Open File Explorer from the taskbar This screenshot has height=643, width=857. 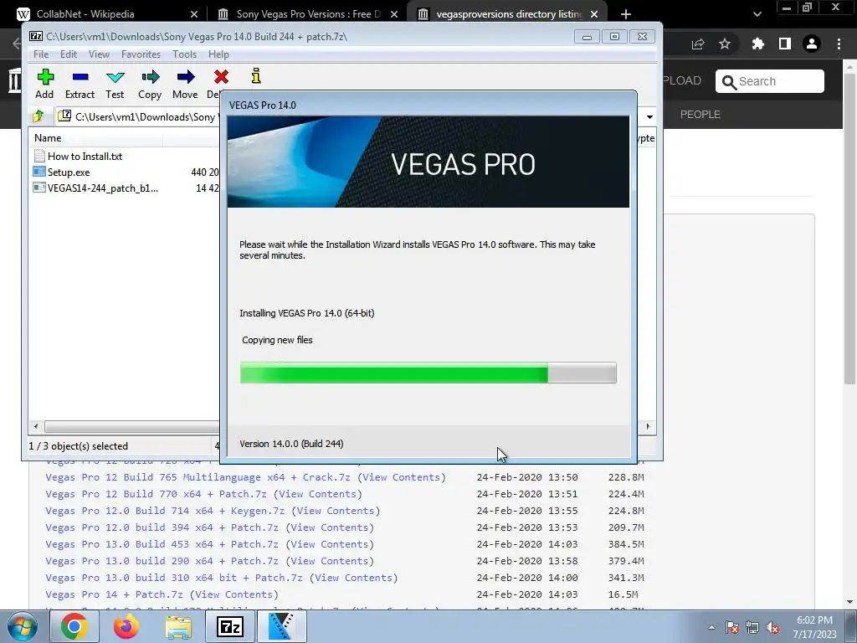178,626
